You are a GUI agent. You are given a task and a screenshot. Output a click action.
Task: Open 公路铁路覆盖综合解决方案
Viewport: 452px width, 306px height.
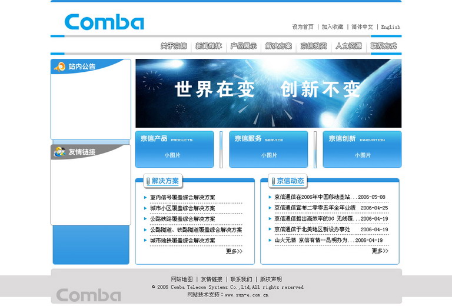(x=182, y=219)
